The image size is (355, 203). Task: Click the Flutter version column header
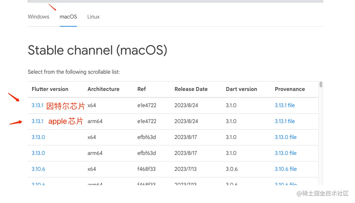(50, 89)
